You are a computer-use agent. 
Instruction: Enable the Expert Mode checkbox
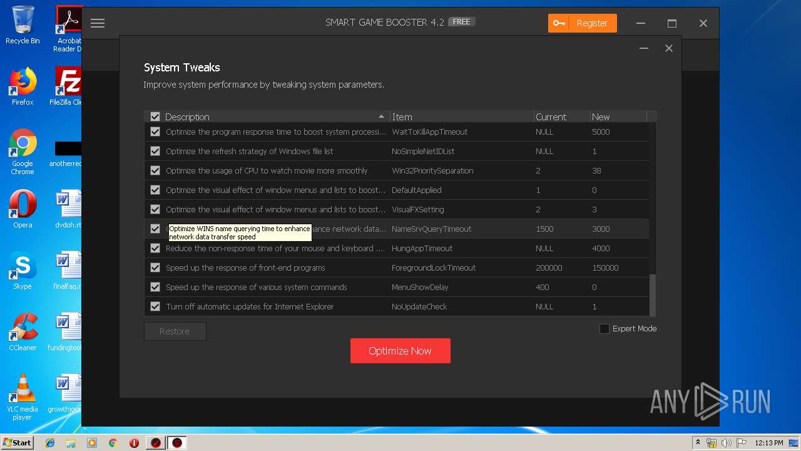click(x=605, y=329)
